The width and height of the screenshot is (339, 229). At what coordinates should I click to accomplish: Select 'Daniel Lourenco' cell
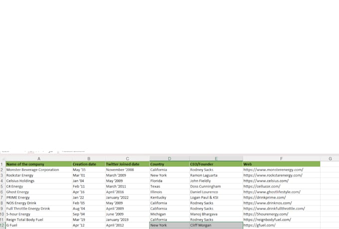pyautogui.click(x=216, y=192)
